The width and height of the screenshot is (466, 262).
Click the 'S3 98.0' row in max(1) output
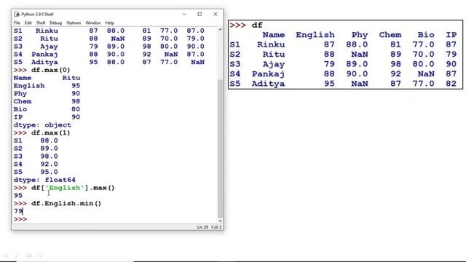36,156
